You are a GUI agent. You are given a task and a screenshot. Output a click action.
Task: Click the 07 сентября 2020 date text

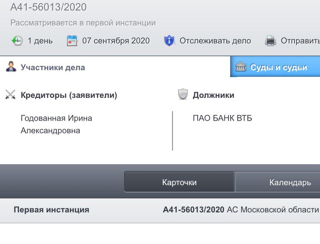click(x=116, y=41)
